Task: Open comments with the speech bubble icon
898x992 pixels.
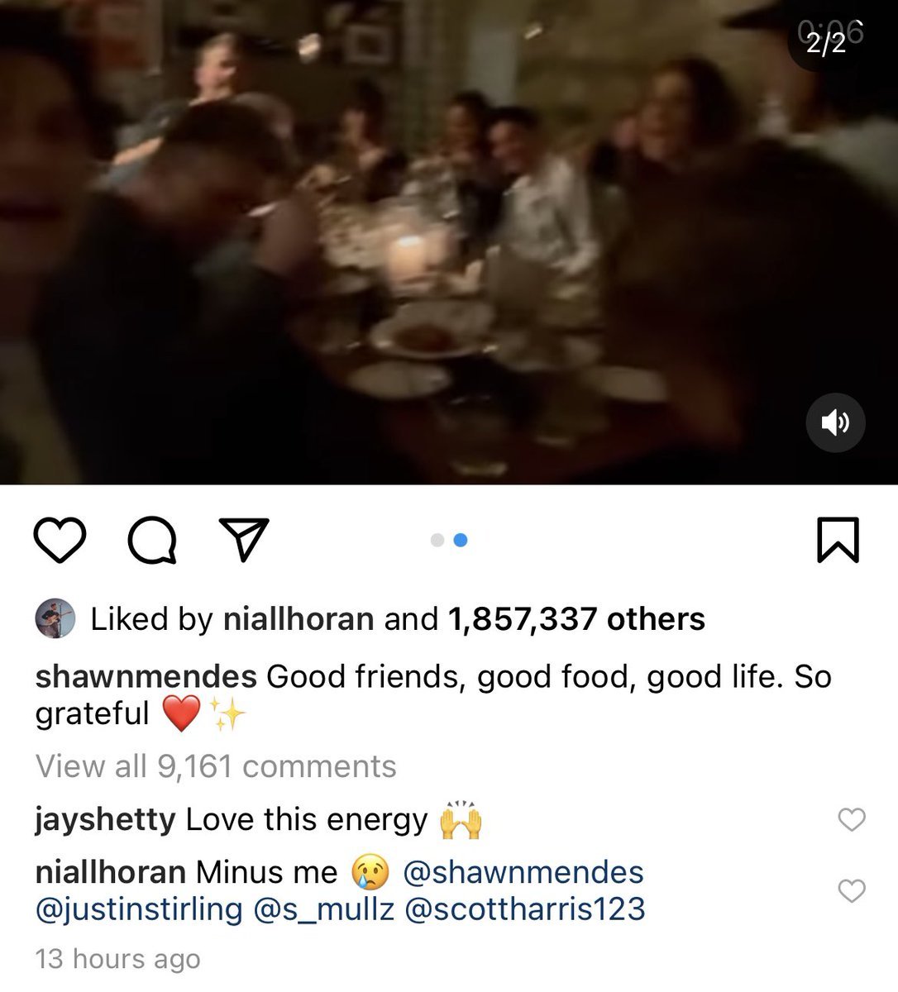Action: coord(152,540)
